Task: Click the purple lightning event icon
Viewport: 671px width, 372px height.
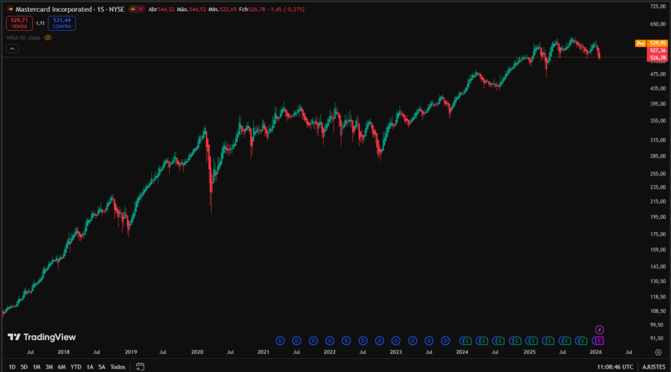Action: pyautogui.click(x=599, y=329)
